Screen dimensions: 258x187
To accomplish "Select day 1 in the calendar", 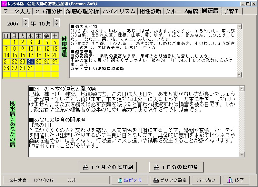I will (15, 42).
